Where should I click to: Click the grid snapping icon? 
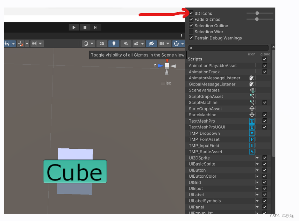[x=21, y=44]
